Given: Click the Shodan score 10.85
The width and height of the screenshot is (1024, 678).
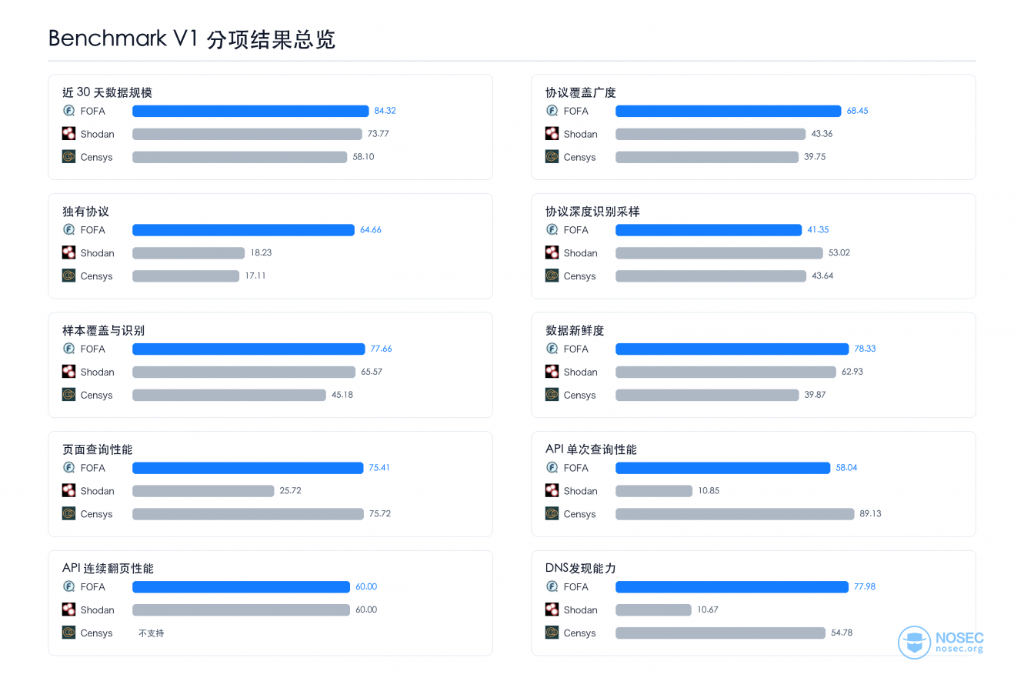Looking at the screenshot, I should click(x=709, y=490).
